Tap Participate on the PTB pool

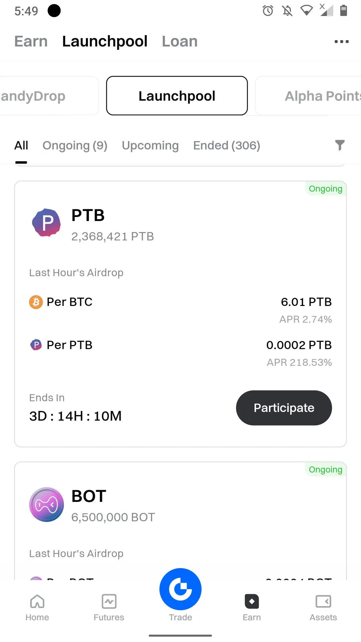click(284, 408)
